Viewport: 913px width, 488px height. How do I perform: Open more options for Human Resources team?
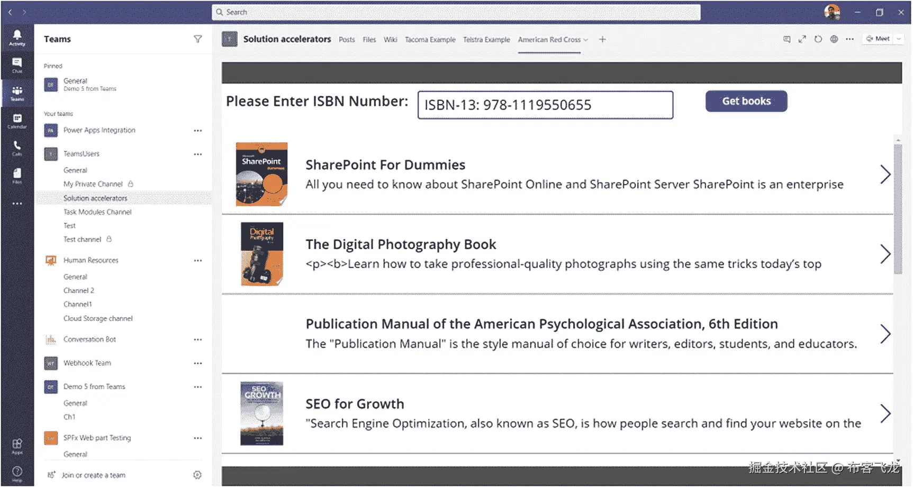point(198,261)
